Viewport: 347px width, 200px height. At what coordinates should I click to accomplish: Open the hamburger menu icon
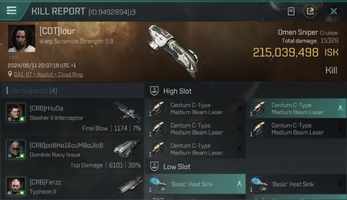(11, 10)
